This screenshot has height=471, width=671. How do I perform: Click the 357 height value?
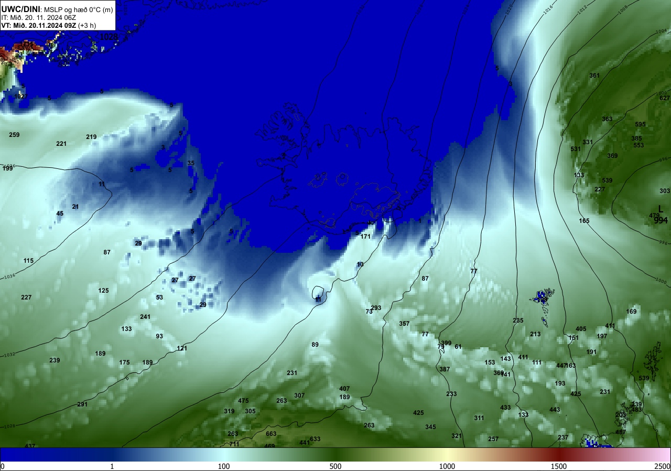pos(404,324)
